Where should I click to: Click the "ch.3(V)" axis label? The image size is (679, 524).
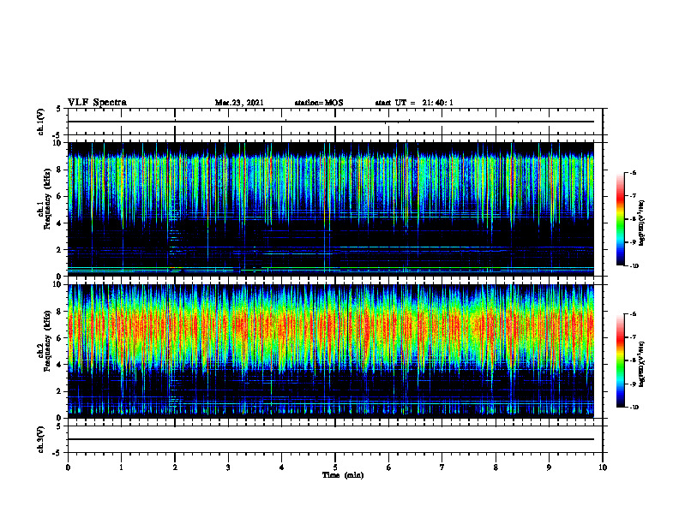(40, 439)
